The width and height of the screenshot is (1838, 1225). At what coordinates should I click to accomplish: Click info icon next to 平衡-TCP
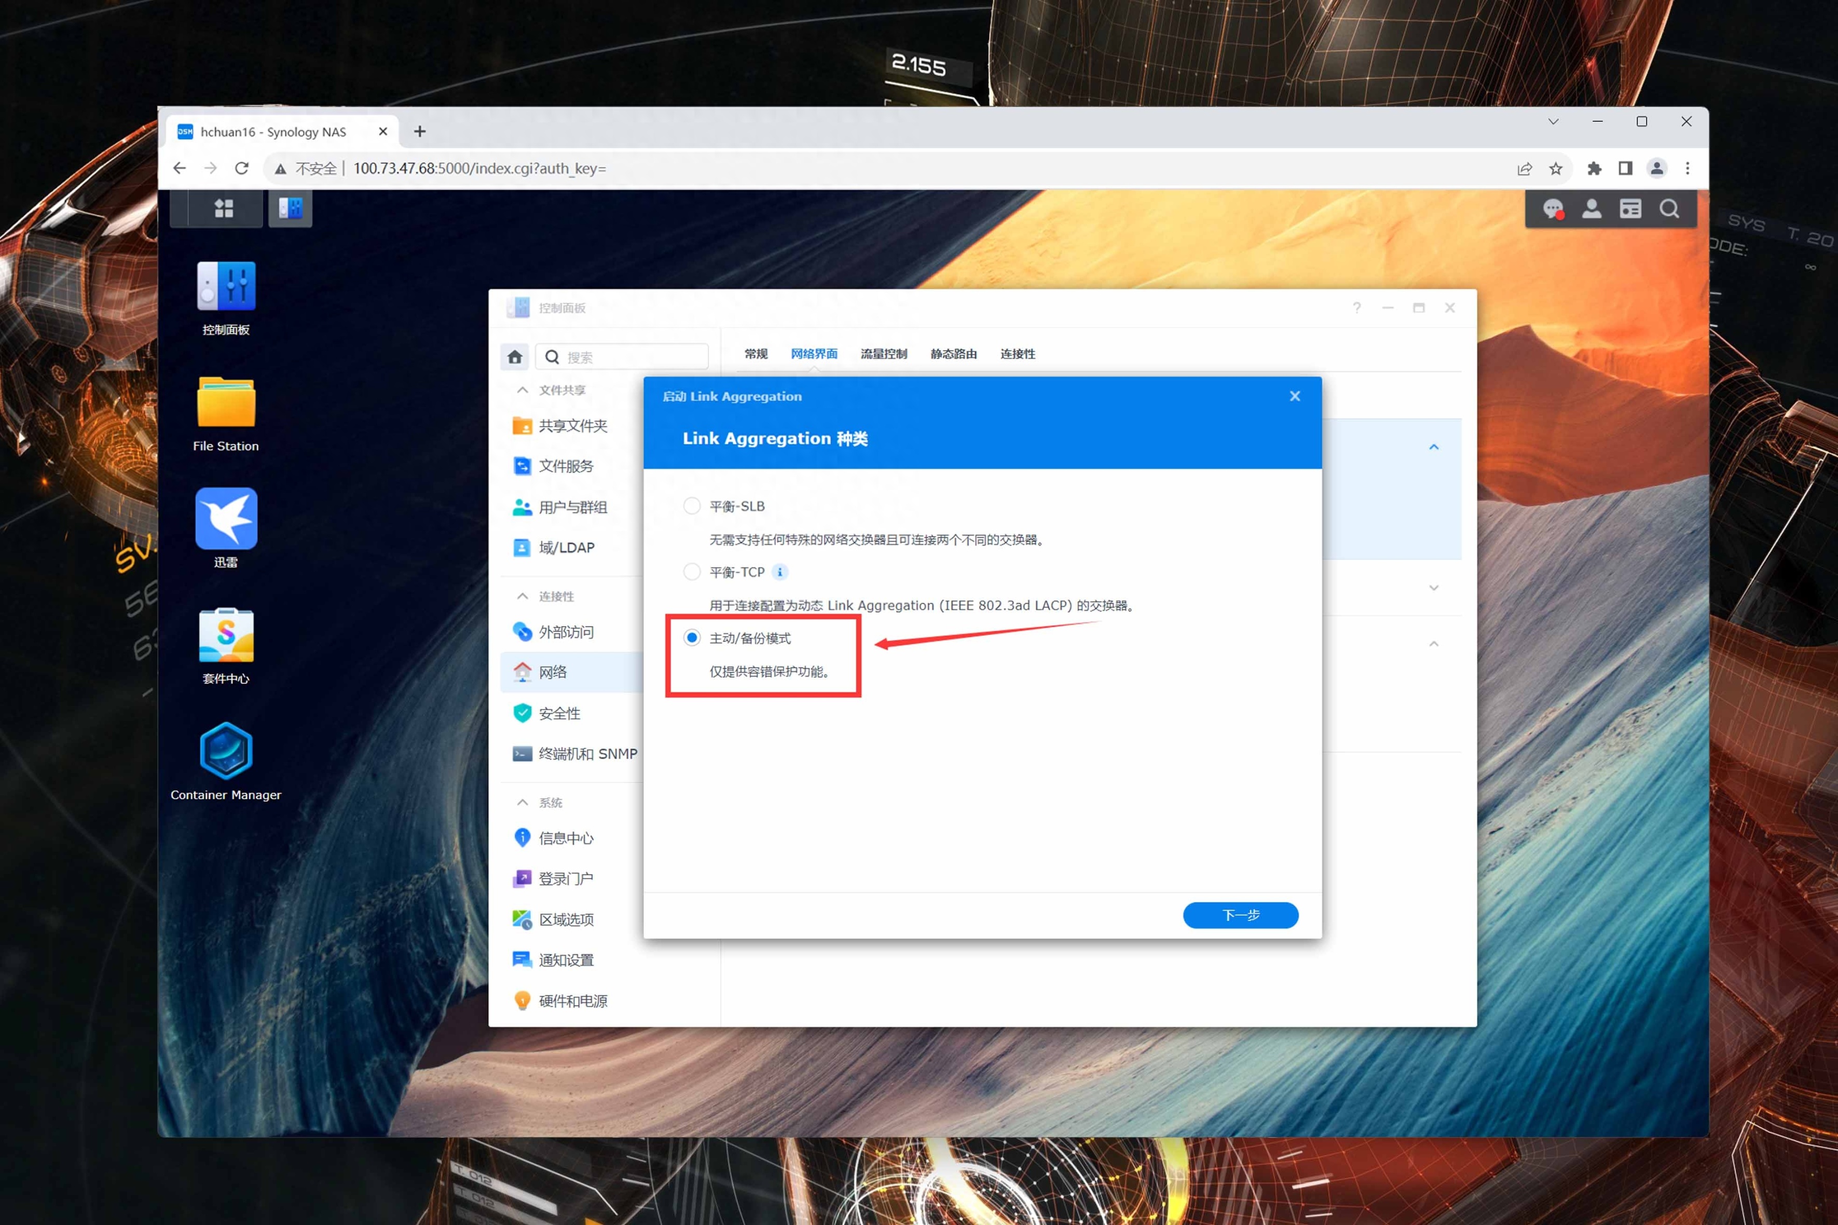(780, 572)
